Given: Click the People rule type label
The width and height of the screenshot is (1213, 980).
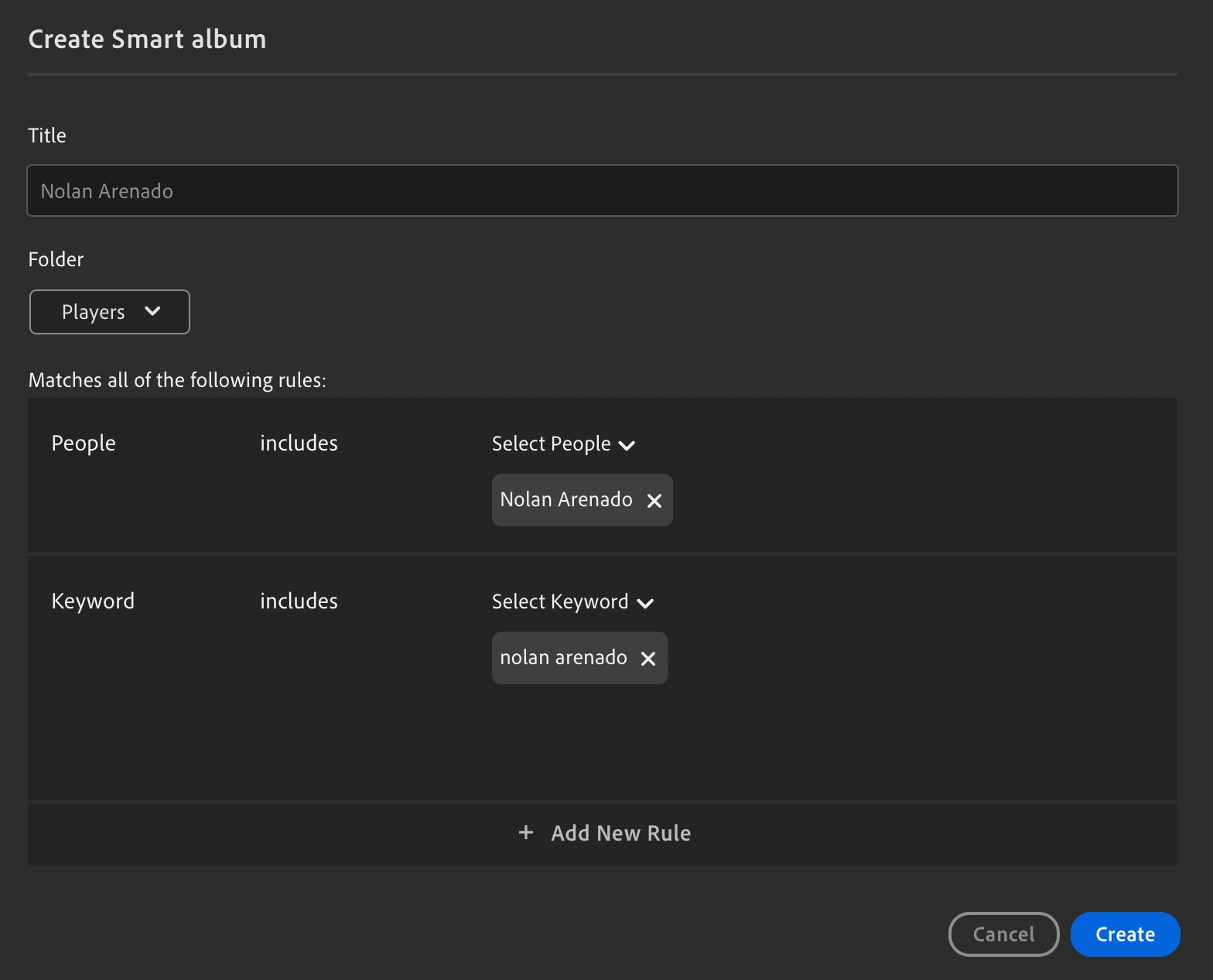Looking at the screenshot, I should [x=84, y=444].
